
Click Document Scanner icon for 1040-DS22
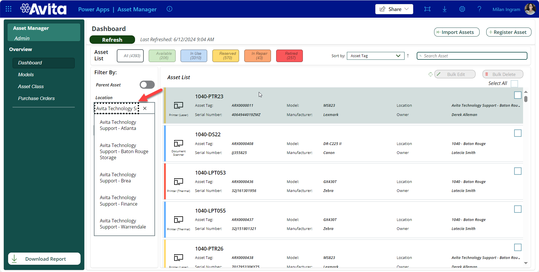pos(179,143)
